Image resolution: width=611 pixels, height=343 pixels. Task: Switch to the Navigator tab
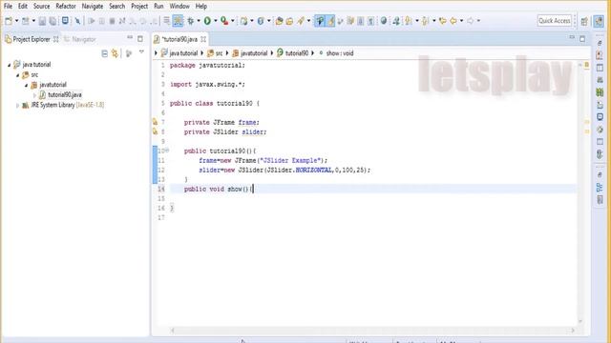click(x=80, y=39)
